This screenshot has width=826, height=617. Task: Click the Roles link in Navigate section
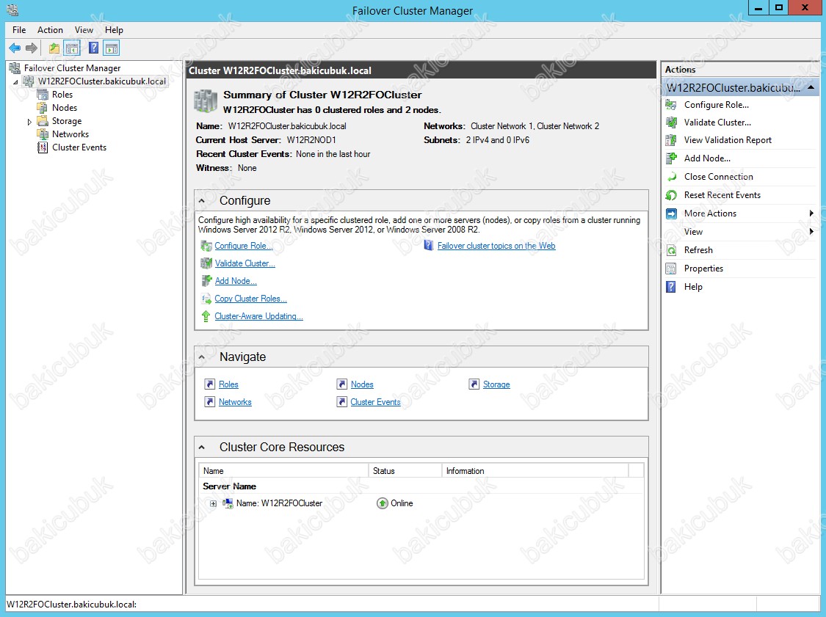pos(228,385)
